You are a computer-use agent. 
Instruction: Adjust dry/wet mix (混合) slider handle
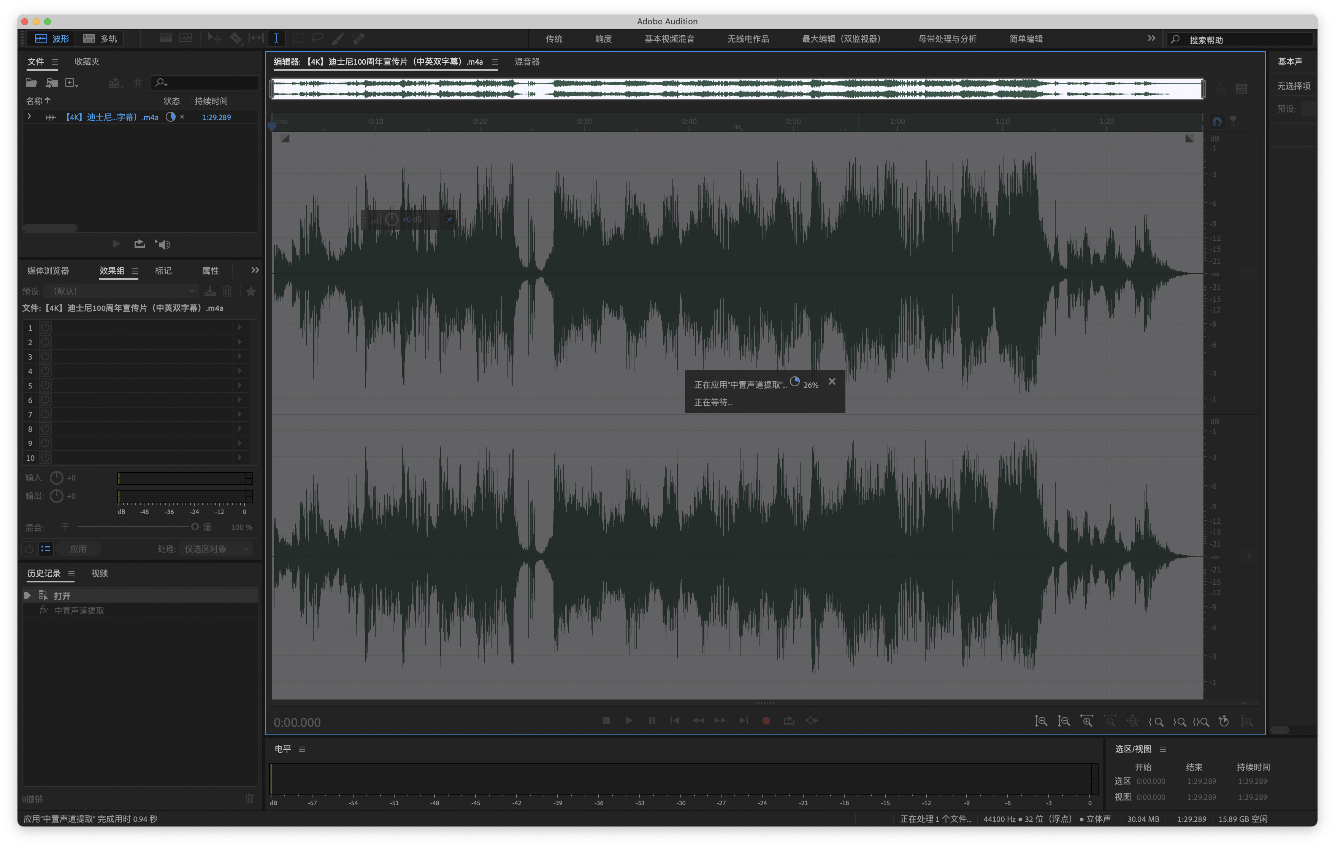point(195,527)
